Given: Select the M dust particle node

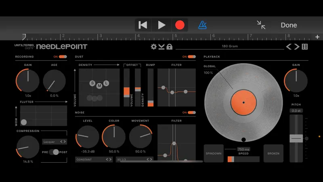Looking at the screenshot, I should coord(99,85).
